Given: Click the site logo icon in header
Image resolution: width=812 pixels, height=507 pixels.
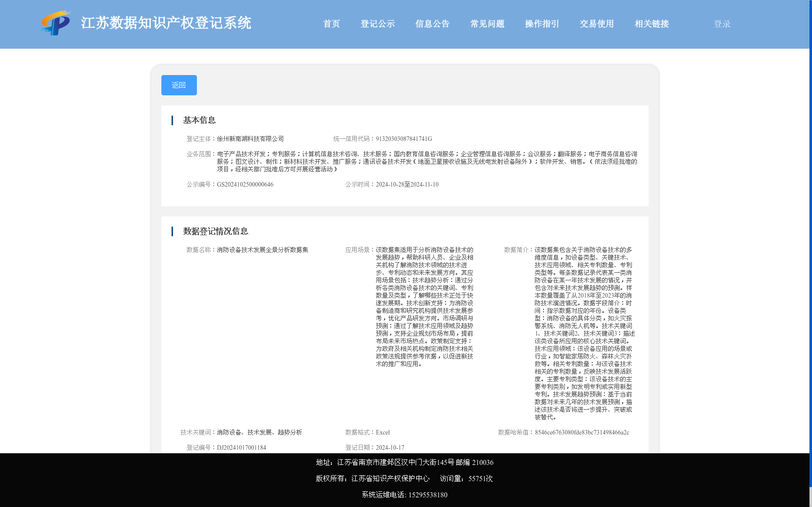Looking at the screenshot, I should [56, 23].
